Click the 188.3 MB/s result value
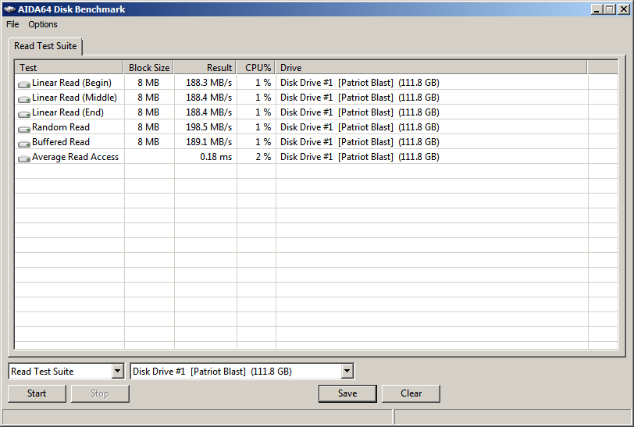The image size is (634, 427). click(208, 83)
